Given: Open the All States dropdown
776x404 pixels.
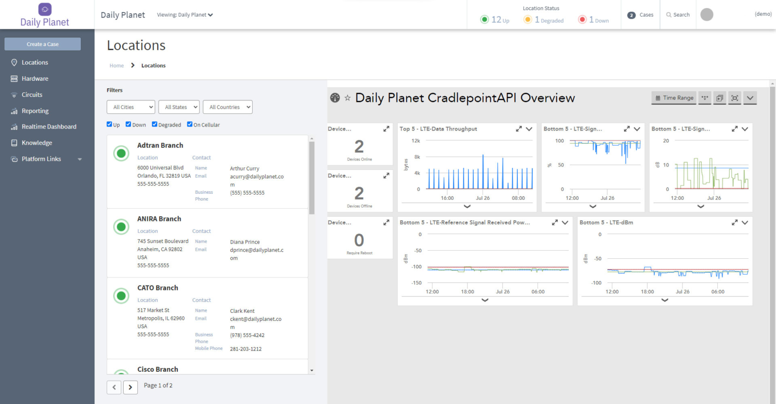Looking at the screenshot, I should coord(179,107).
